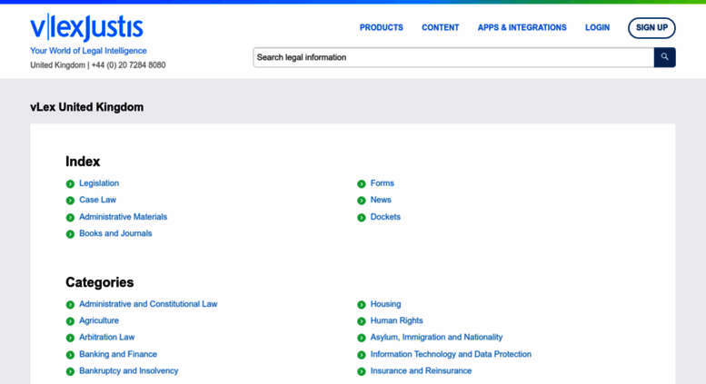Browse Information Technology and Data Protection category

(x=451, y=354)
